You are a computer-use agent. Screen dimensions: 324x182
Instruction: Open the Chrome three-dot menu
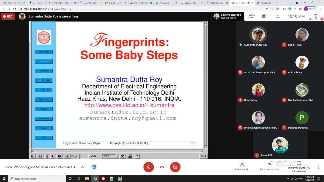click(x=320, y=9)
